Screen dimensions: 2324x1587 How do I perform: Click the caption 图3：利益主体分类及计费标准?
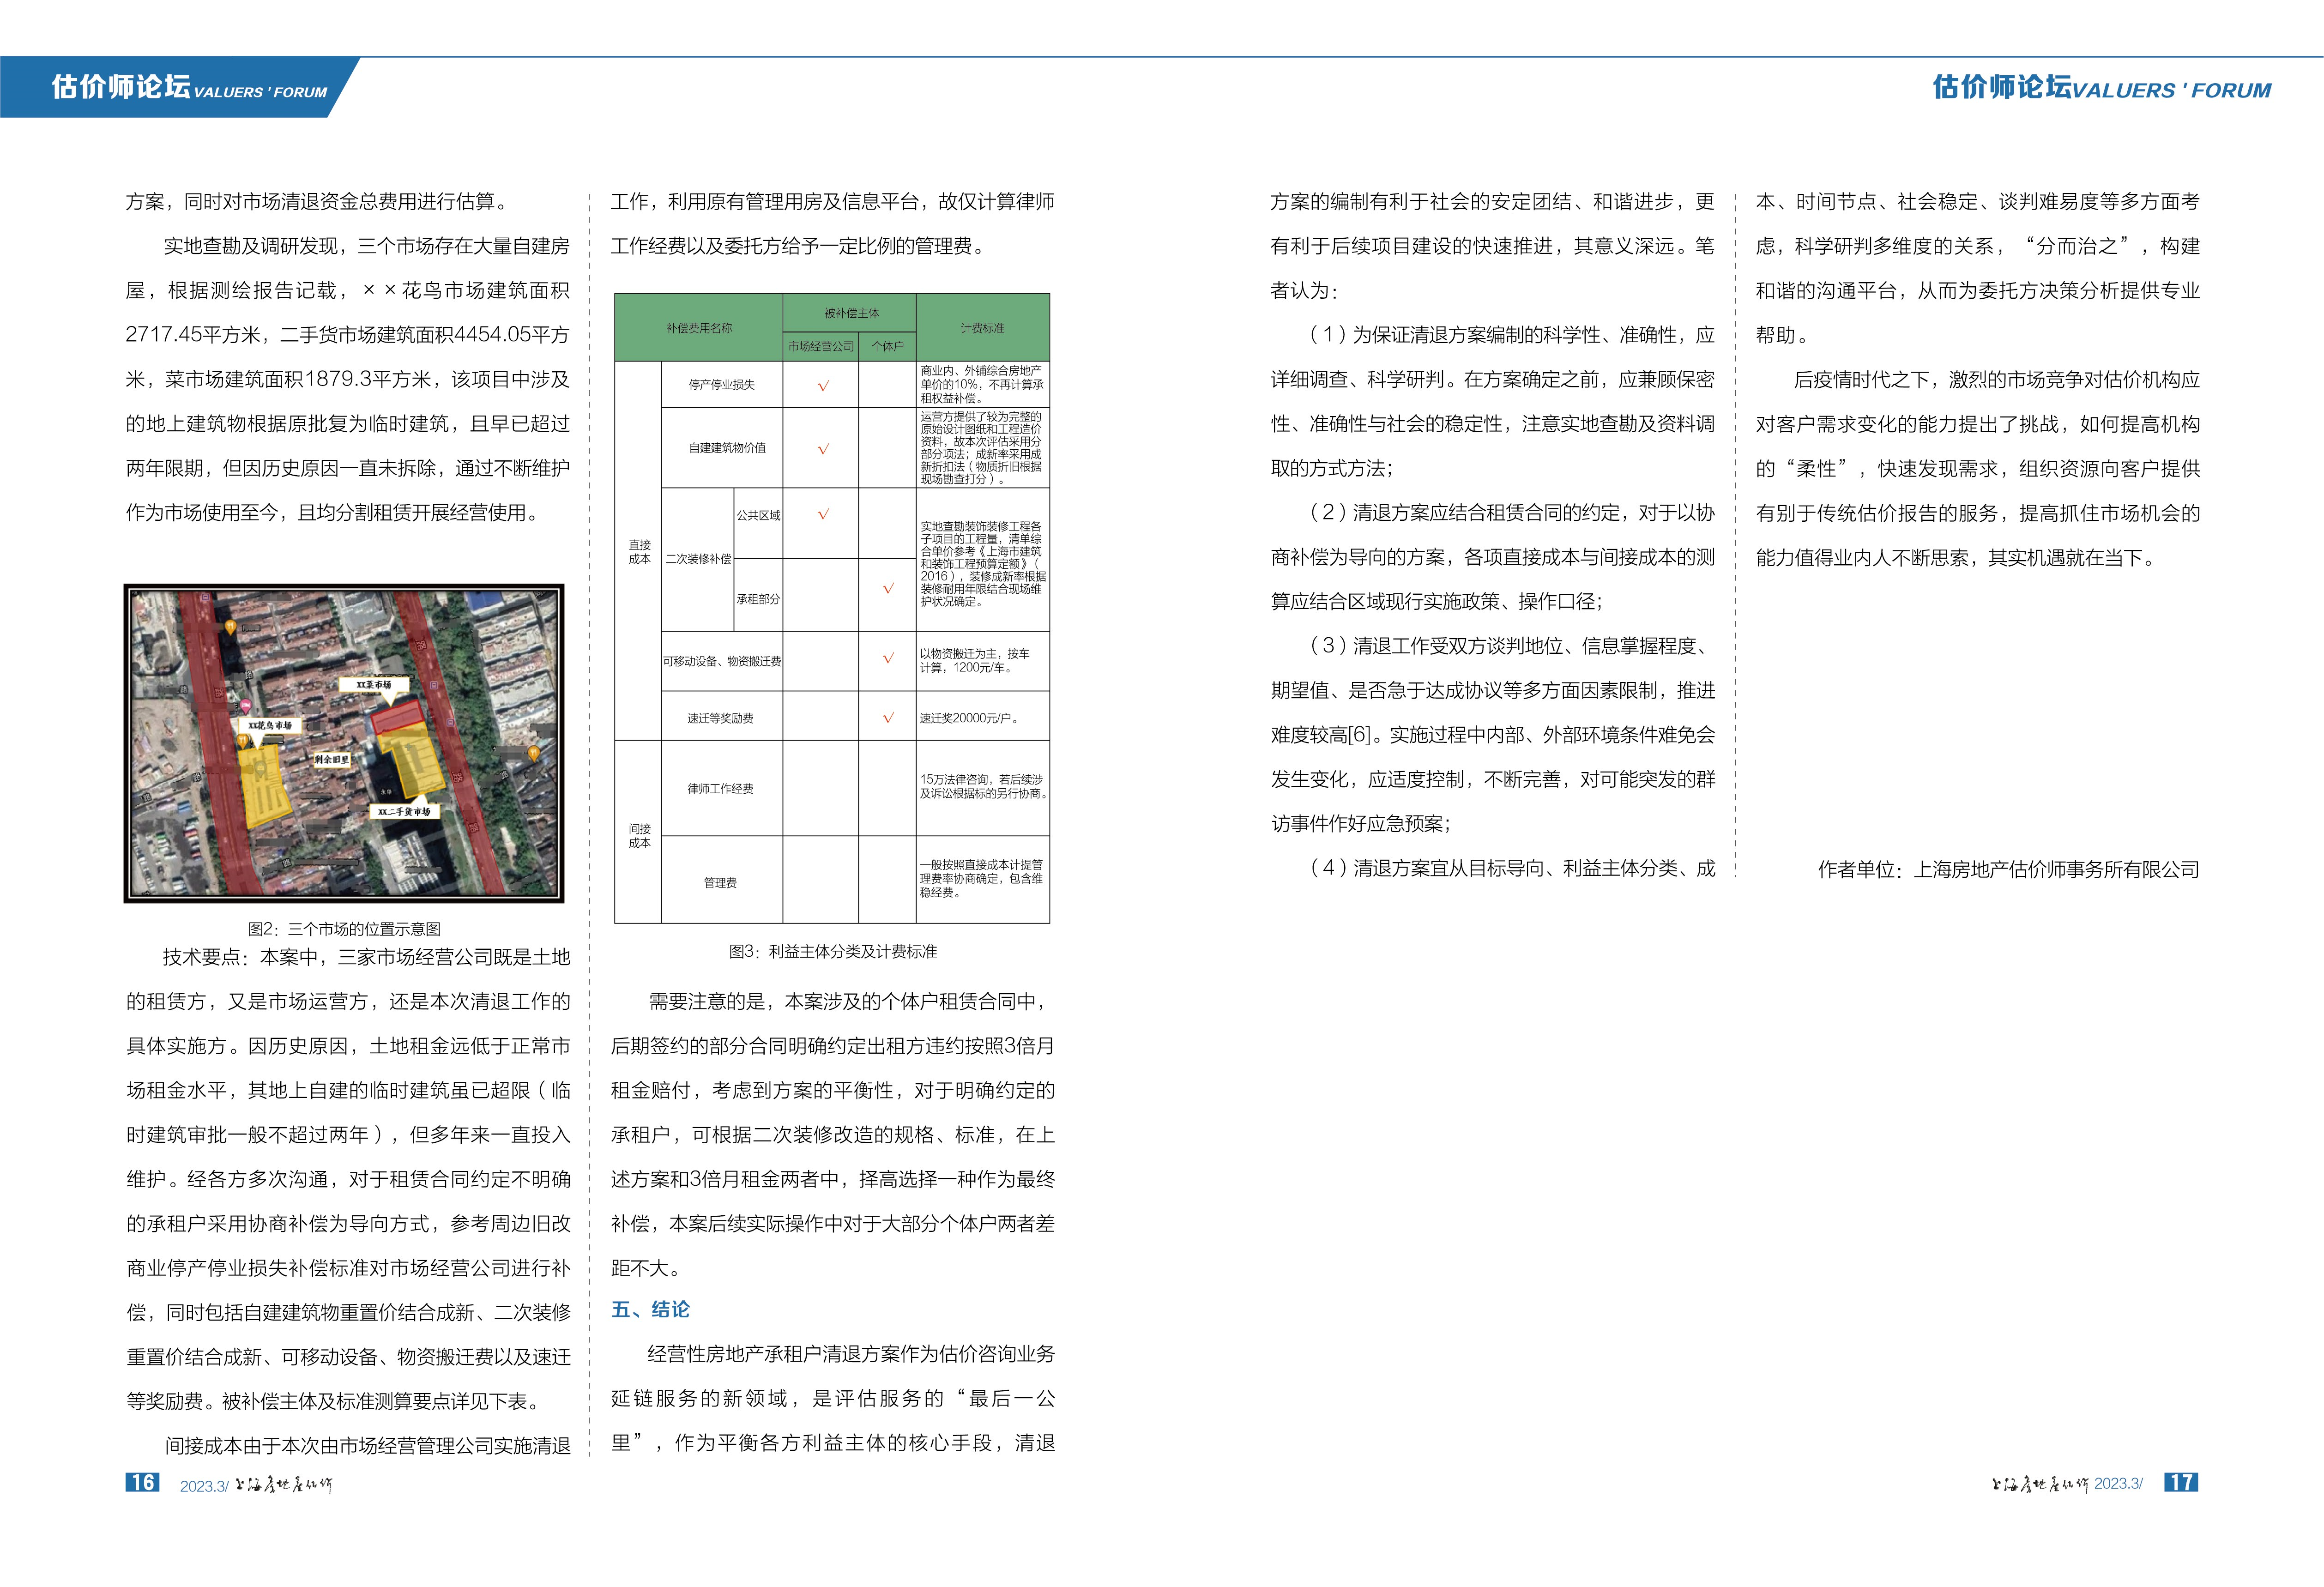(833, 952)
